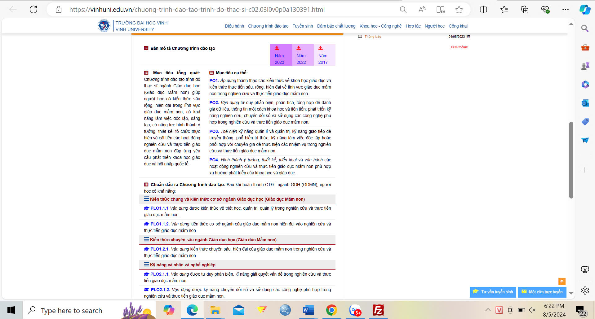This screenshot has width=595, height=319.
Task: Open the Shopping tag sidebar icon
Action: click(x=585, y=121)
